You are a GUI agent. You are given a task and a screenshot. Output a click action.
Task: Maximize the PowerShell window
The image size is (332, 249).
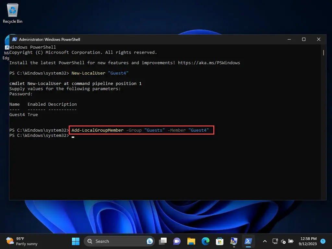303,39
